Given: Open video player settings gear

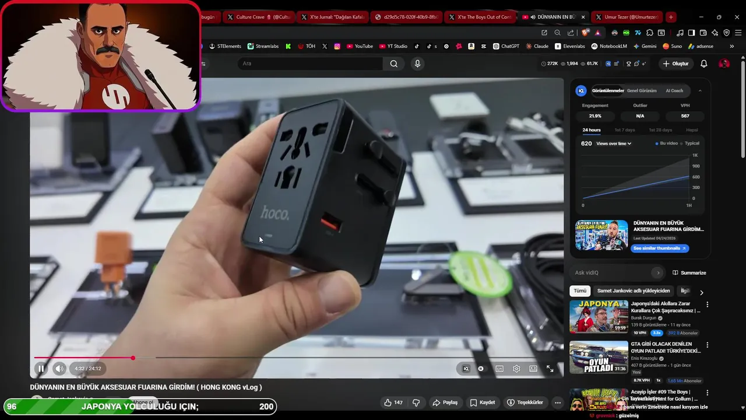Looking at the screenshot, I should coord(516,369).
